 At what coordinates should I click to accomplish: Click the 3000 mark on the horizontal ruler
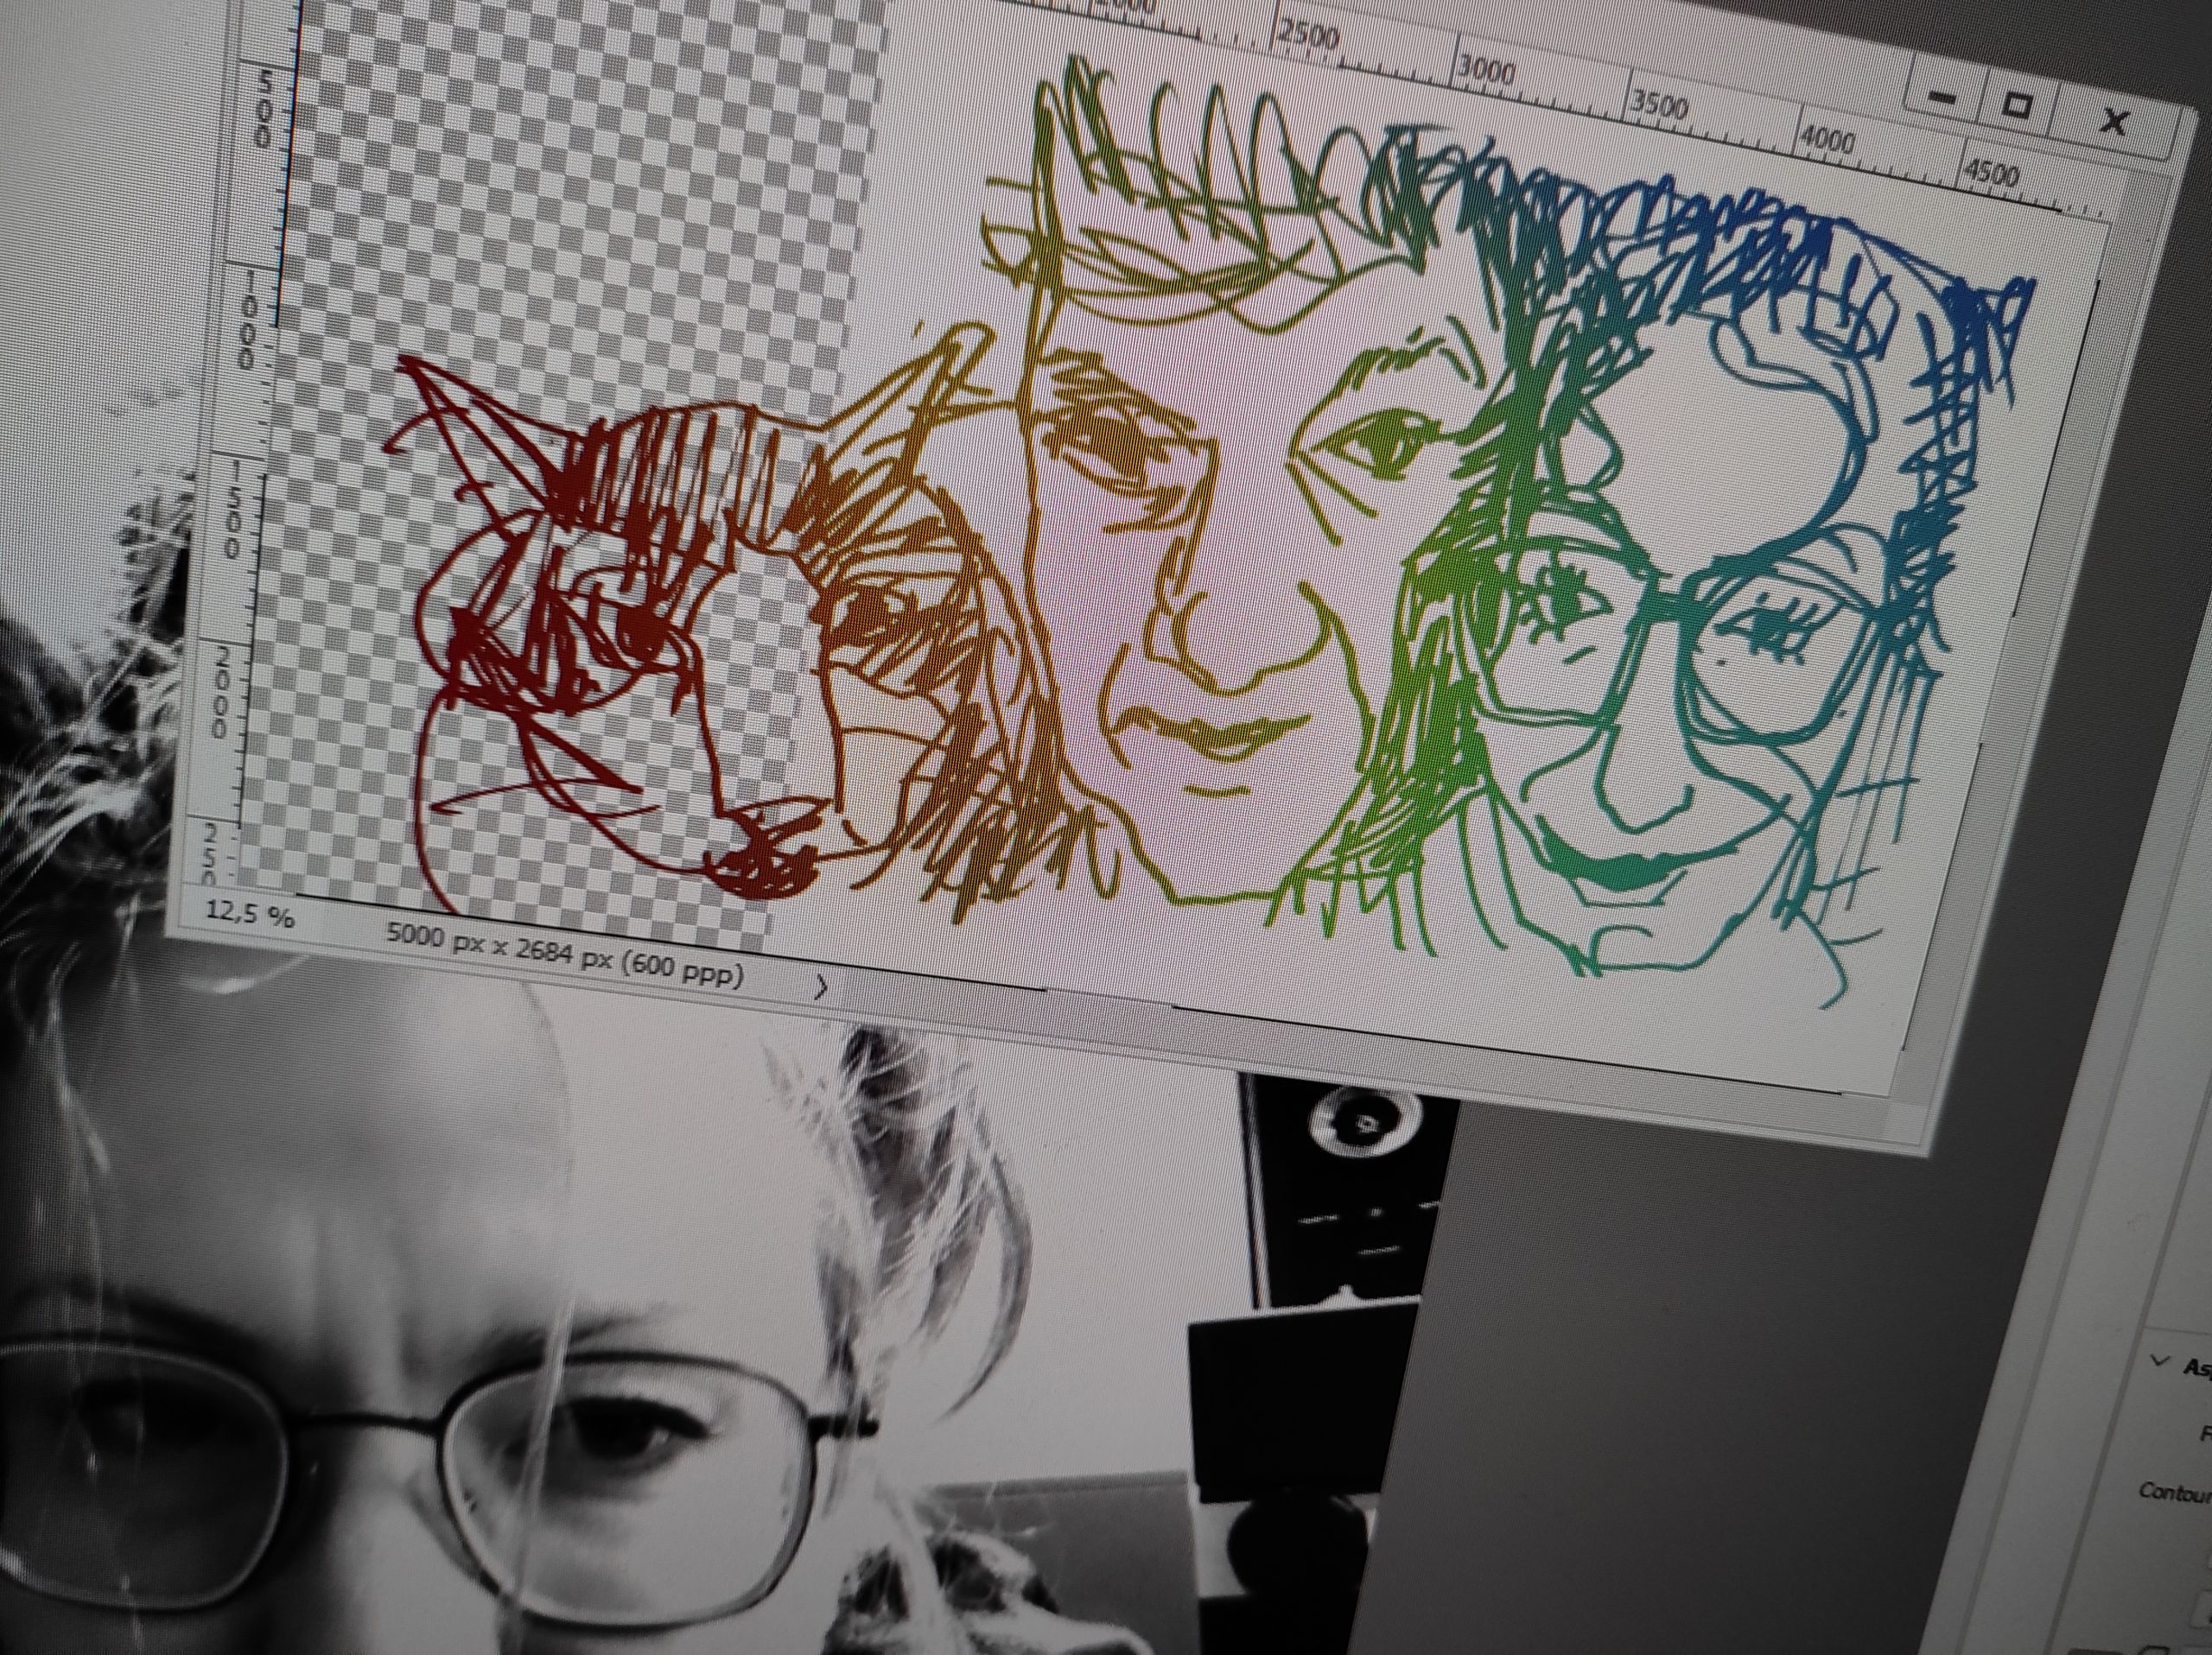click(x=1485, y=71)
